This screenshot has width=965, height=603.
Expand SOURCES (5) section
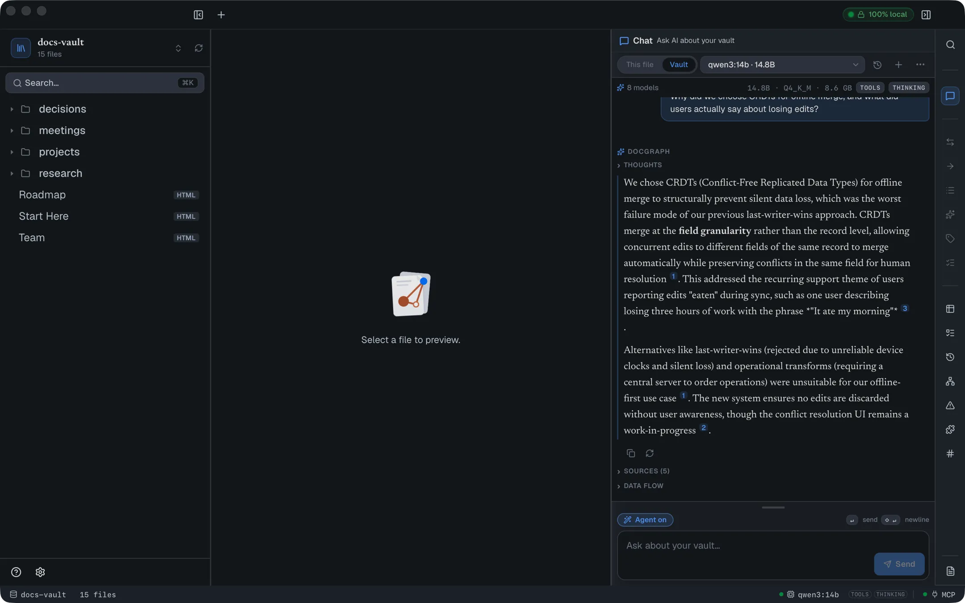(643, 471)
